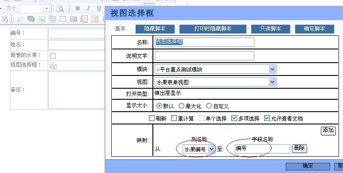This screenshot has width=343, height=173.
Task: Tick the 最爱的水果 checkbox in the form
Action: coord(53,56)
